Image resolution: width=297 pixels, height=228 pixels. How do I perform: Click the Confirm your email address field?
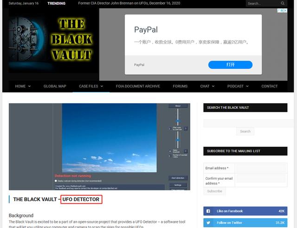[x=261, y=178]
